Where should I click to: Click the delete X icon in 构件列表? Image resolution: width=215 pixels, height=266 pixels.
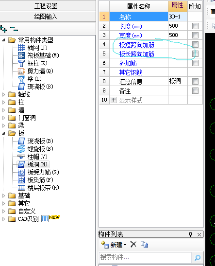coord(133,245)
